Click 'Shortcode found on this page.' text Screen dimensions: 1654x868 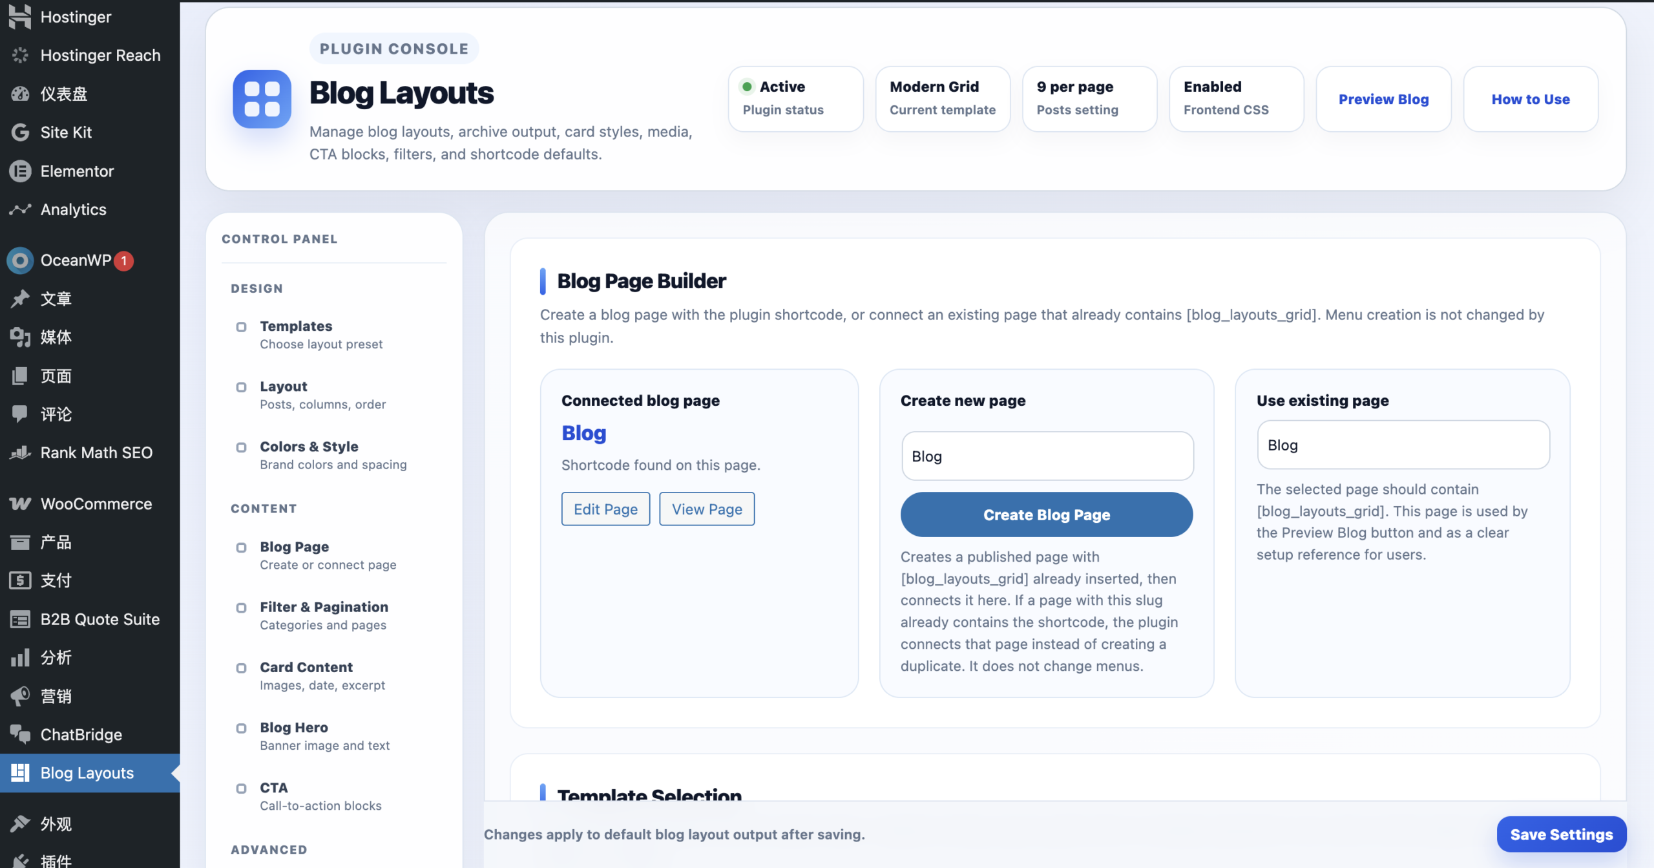(661, 465)
